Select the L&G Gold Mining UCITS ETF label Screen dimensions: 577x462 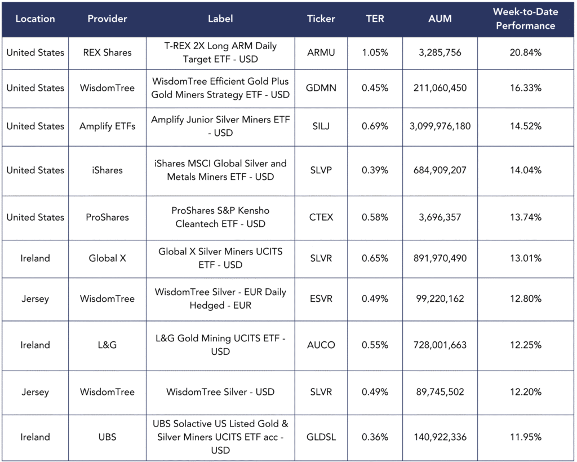point(220,345)
